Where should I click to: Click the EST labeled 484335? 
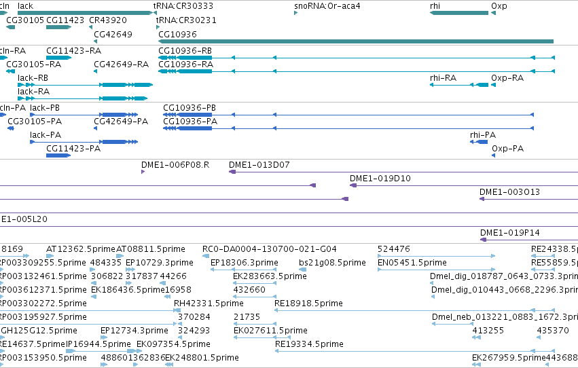[x=107, y=263]
